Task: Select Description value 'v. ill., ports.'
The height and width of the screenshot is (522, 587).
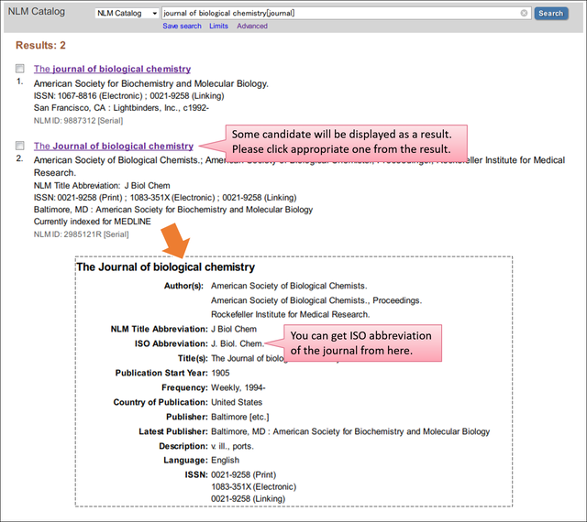Action: [232, 446]
